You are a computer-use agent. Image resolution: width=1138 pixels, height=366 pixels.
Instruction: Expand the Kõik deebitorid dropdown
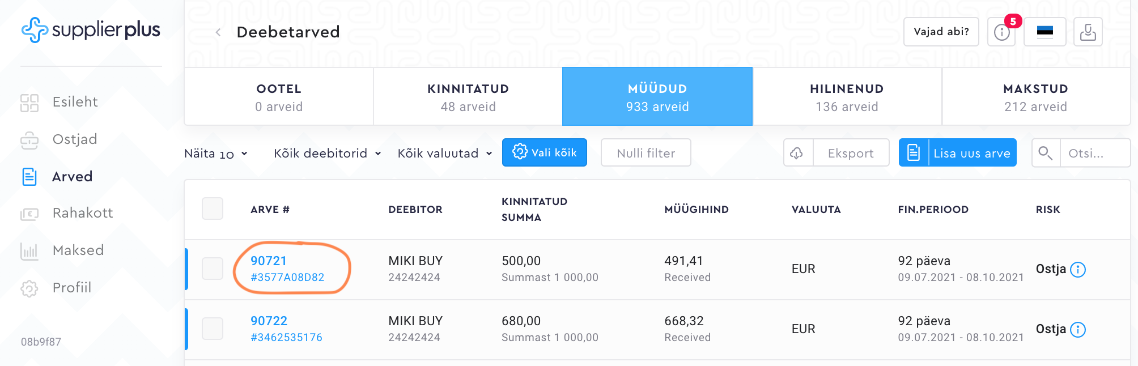327,154
